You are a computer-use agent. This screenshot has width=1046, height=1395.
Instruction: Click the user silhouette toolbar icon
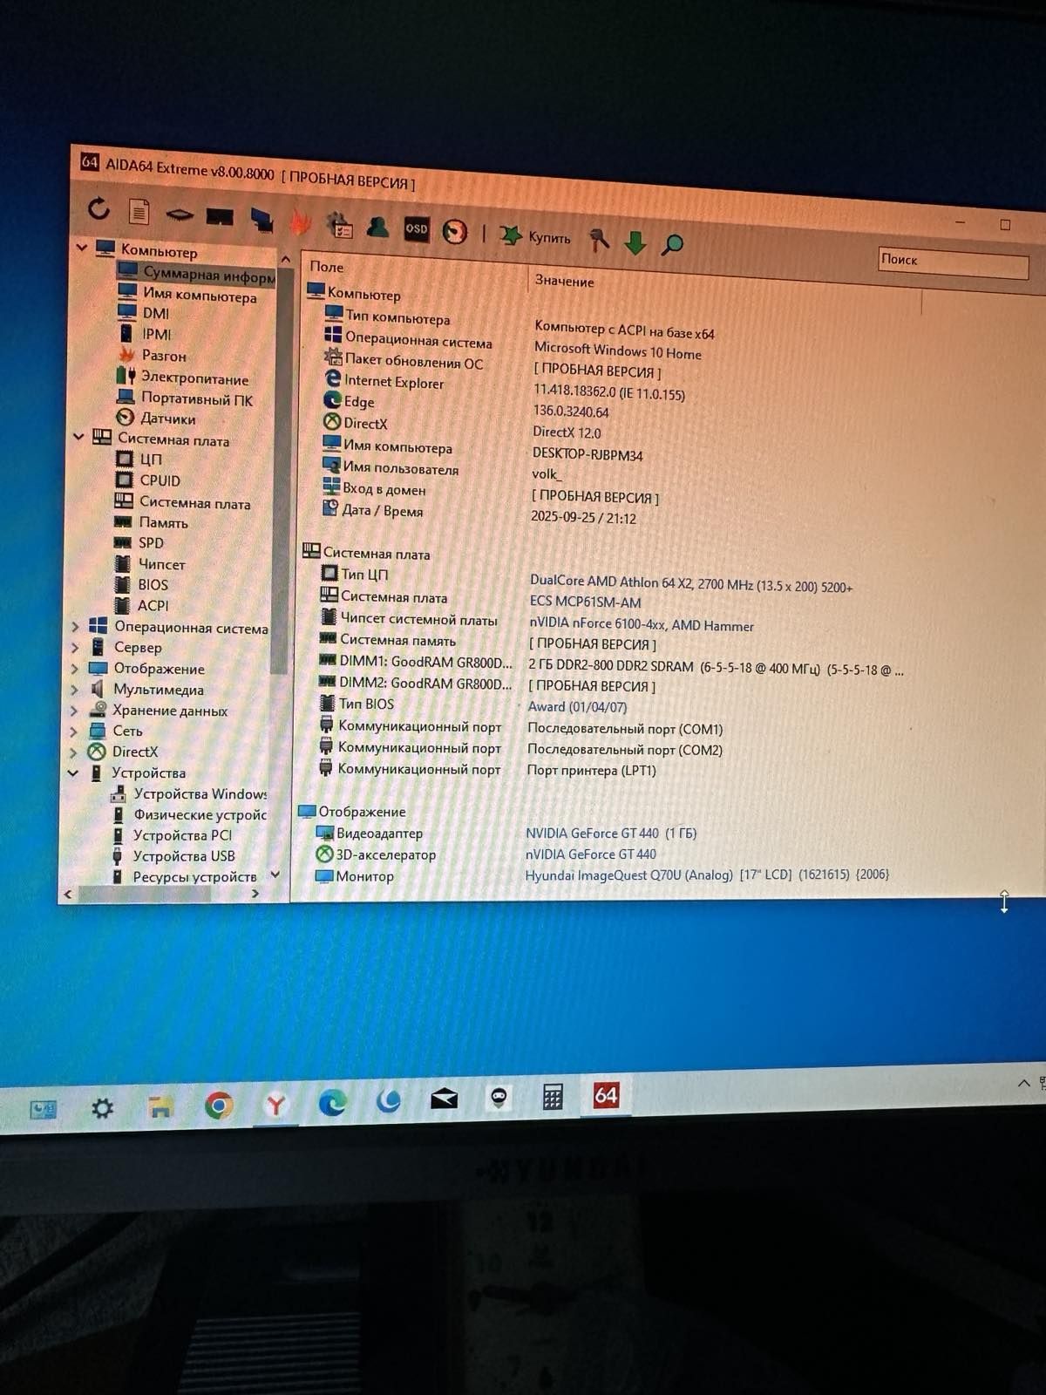(378, 227)
